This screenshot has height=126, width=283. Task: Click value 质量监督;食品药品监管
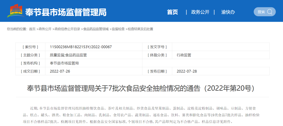pyautogui.click(x=68, y=55)
